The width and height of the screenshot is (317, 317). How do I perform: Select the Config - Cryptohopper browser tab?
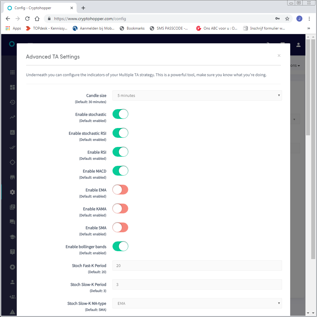tap(40, 8)
